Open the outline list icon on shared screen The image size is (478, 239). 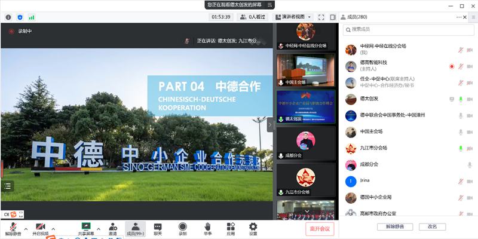coord(8,186)
